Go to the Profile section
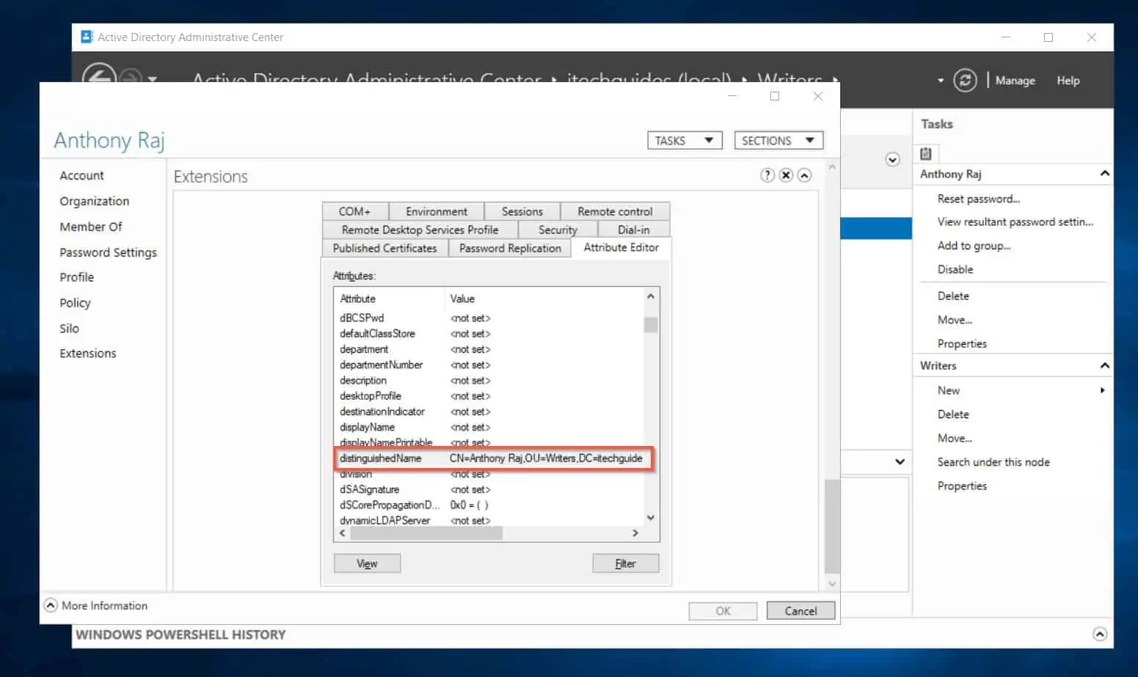 (x=76, y=277)
